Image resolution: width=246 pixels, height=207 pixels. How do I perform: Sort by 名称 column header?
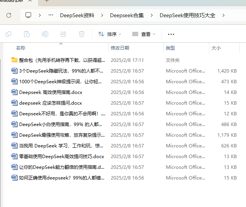pos(21,48)
